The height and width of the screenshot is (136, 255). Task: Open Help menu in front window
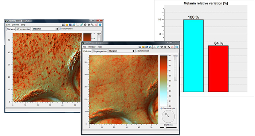(x=100, y=47)
